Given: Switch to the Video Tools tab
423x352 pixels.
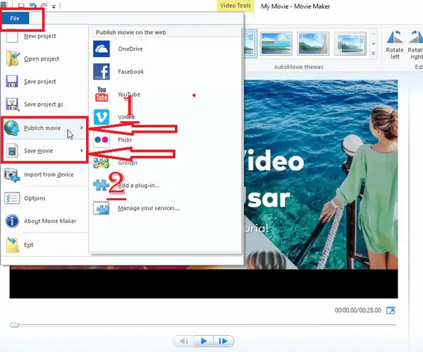Looking at the screenshot, I should 235,6.
